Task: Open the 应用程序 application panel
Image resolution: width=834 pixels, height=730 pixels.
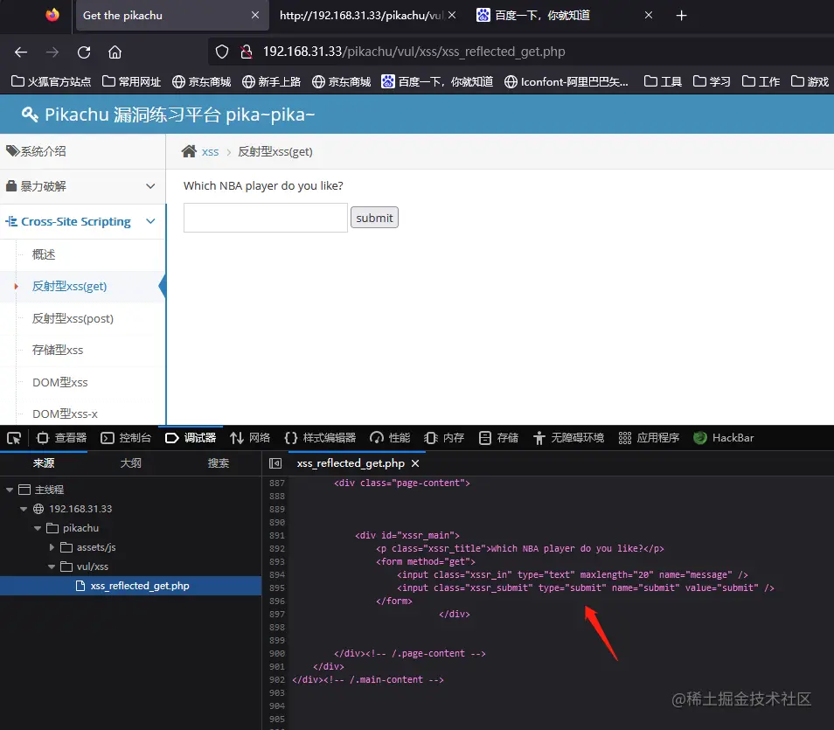Action: click(x=649, y=438)
